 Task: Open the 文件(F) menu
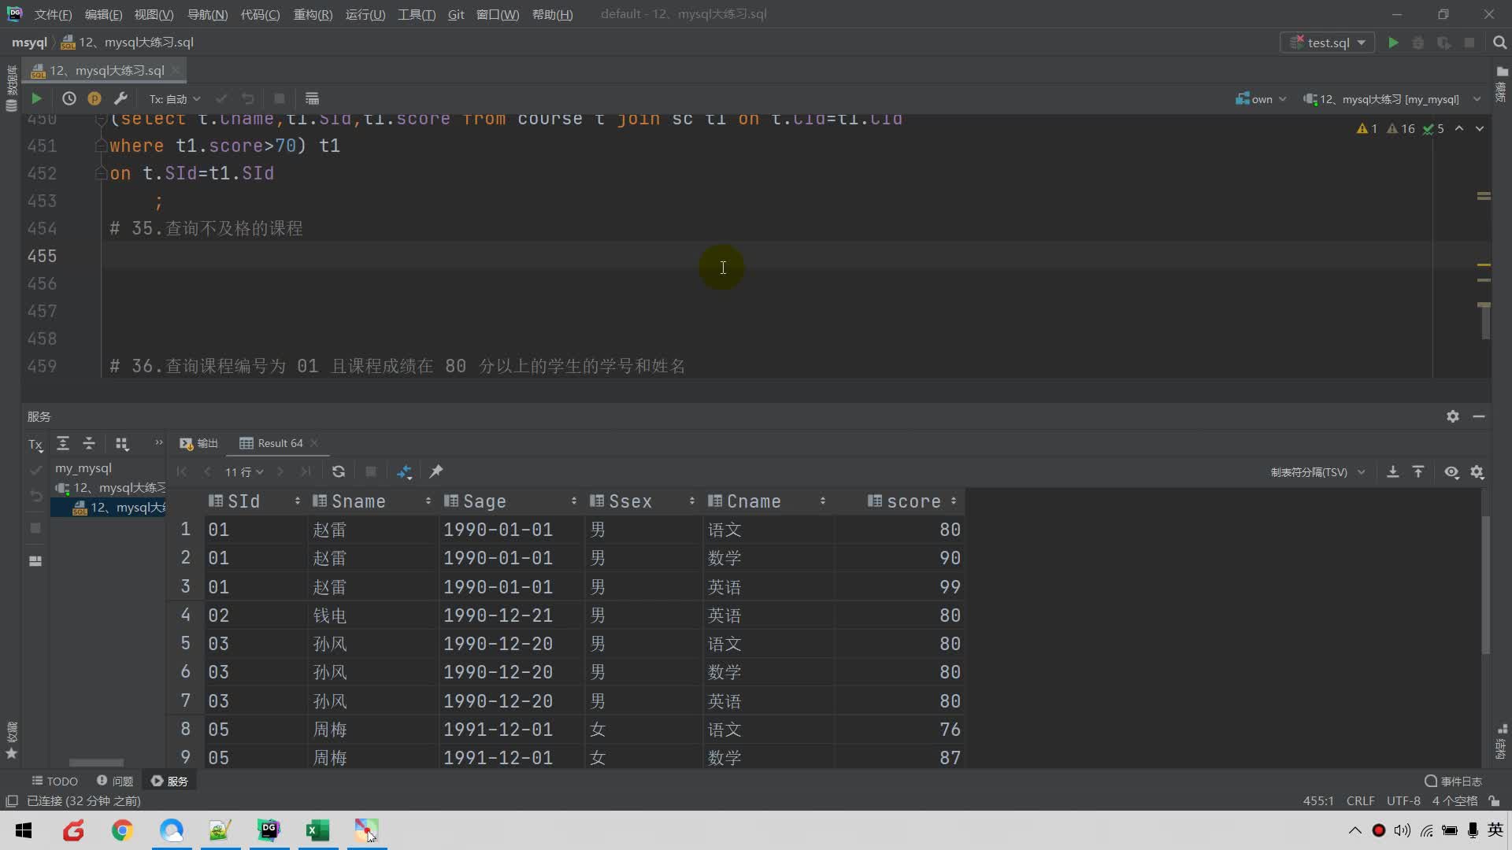point(53,14)
